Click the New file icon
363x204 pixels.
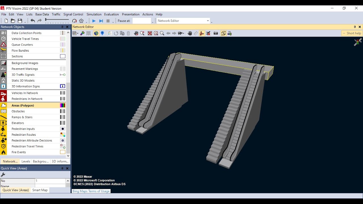pyautogui.click(x=6, y=21)
